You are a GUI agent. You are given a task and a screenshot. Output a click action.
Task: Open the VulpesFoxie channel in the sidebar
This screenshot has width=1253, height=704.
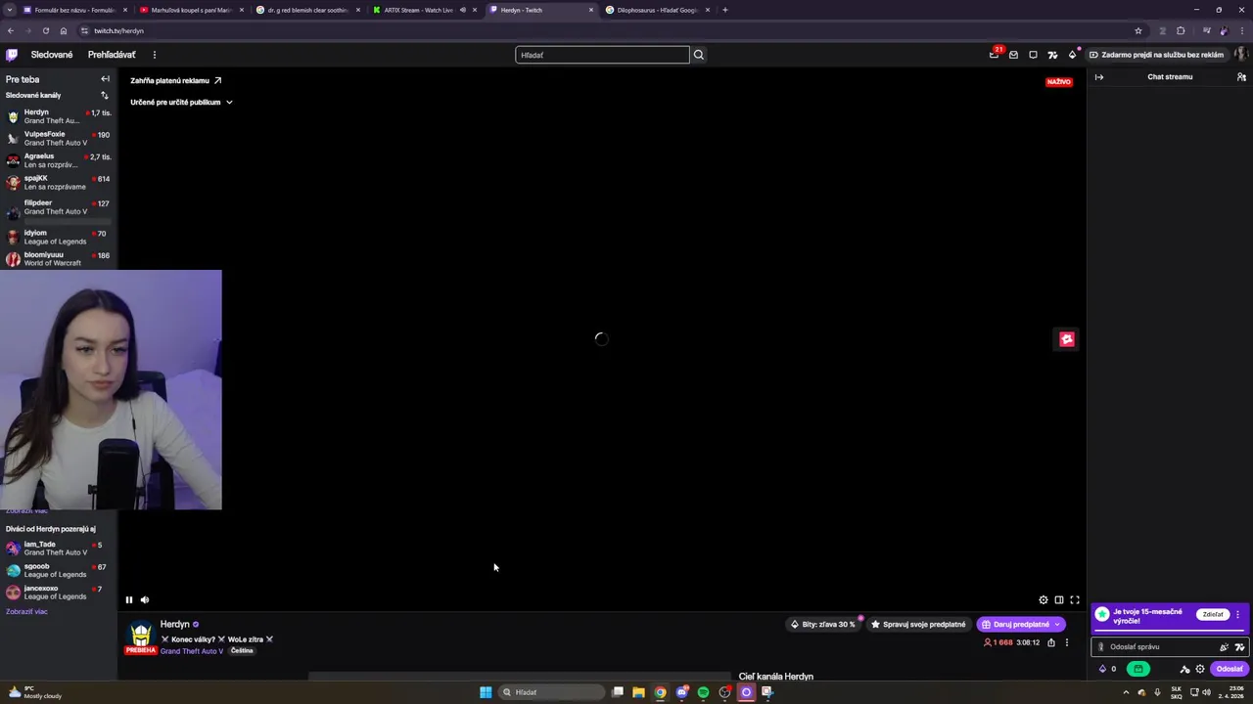tap(59, 139)
